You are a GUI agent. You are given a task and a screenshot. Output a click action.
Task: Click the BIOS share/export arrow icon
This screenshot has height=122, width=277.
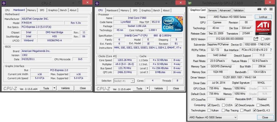[256, 39]
